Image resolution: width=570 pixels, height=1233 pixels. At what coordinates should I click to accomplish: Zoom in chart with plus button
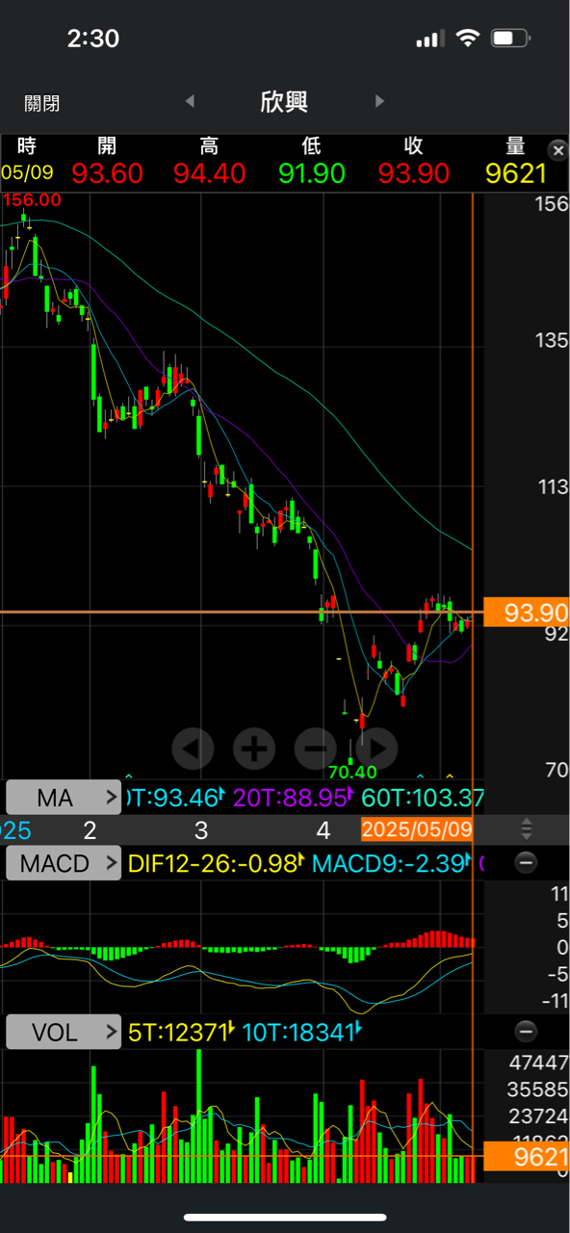point(254,748)
